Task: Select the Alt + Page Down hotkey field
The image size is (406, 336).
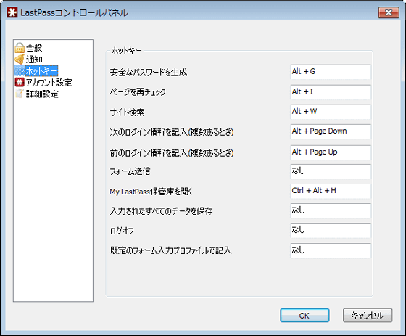Action: tap(331, 131)
